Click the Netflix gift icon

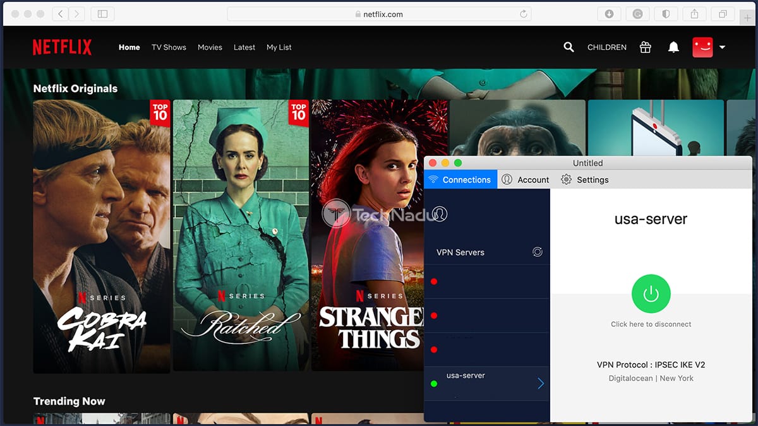coord(645,47)
